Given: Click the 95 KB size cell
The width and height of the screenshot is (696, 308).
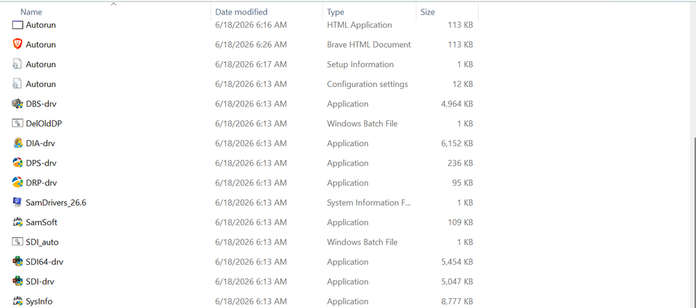Looking at the screenshot, I should (462, 183).
